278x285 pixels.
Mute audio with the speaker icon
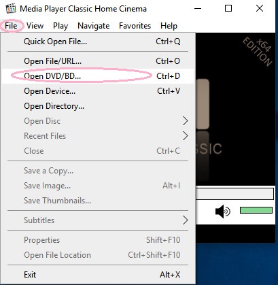(222, 212)
